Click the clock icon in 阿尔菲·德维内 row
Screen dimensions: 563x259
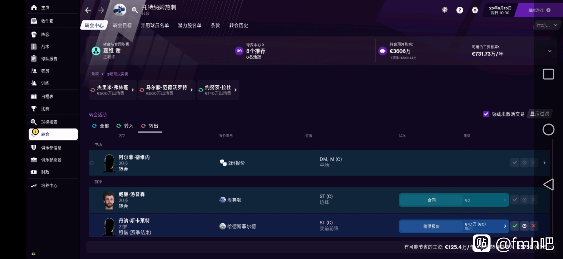click(524, 162)
